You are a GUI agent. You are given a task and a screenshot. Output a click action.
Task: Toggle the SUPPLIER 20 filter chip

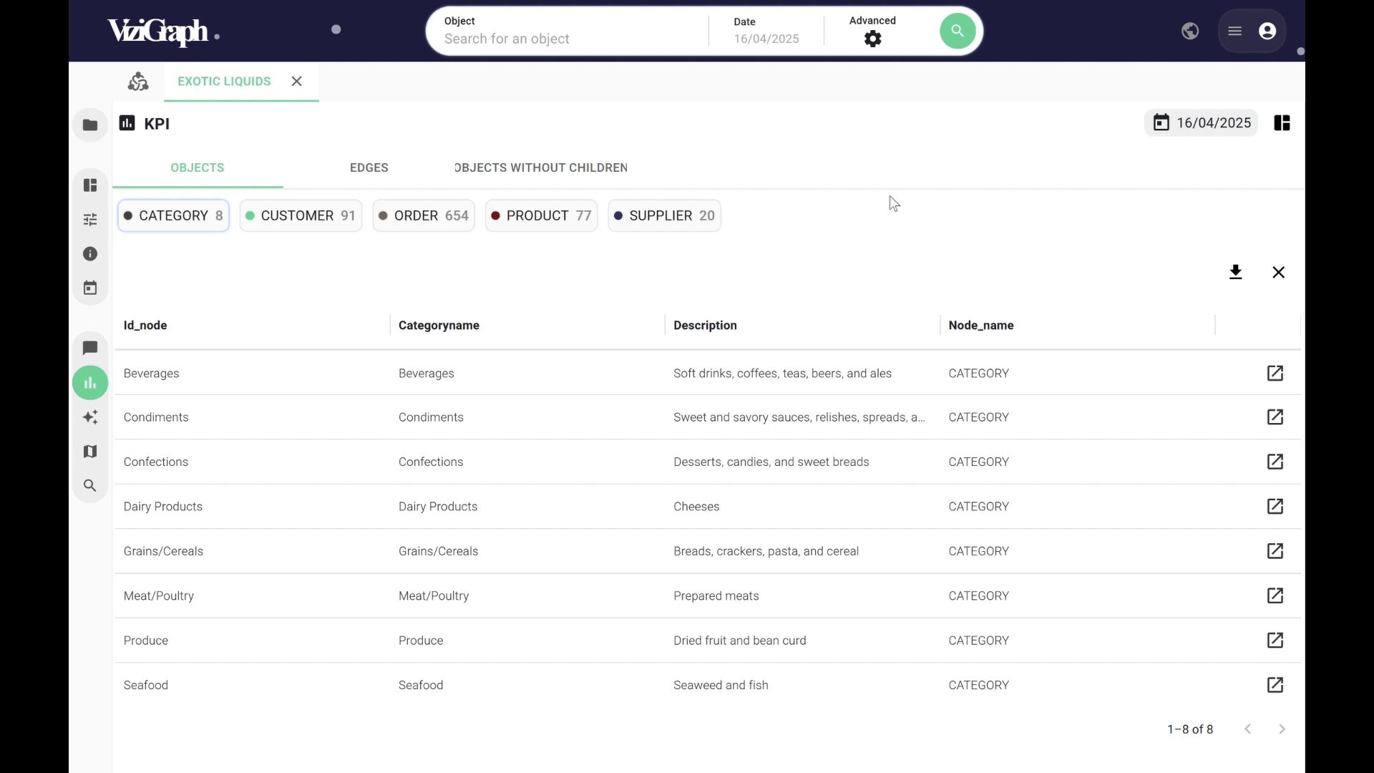tap(663, 215)
